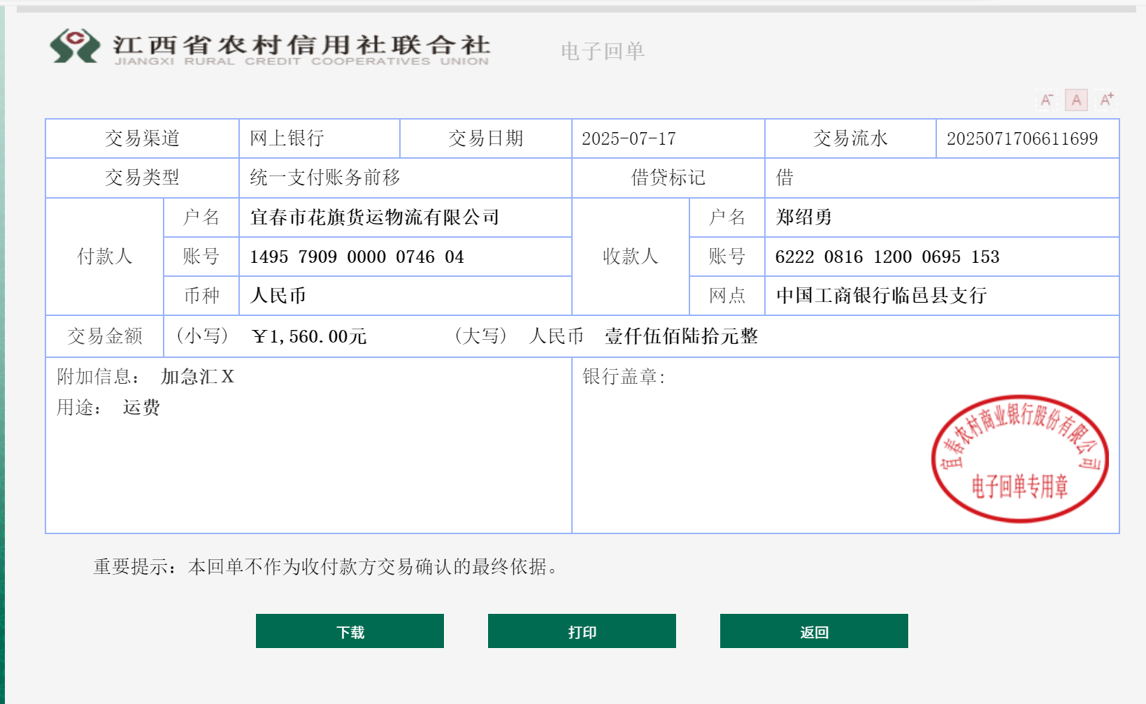Select purpose value 运费
Image resolution: width=1146 pixels, height=704 pixels.
[x=141, y=408]
